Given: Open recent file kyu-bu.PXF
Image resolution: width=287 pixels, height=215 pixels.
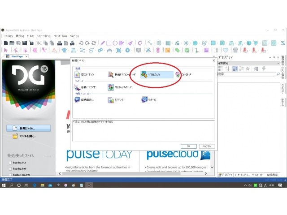Looking at the screenshot, I should (x=18, y=168).
